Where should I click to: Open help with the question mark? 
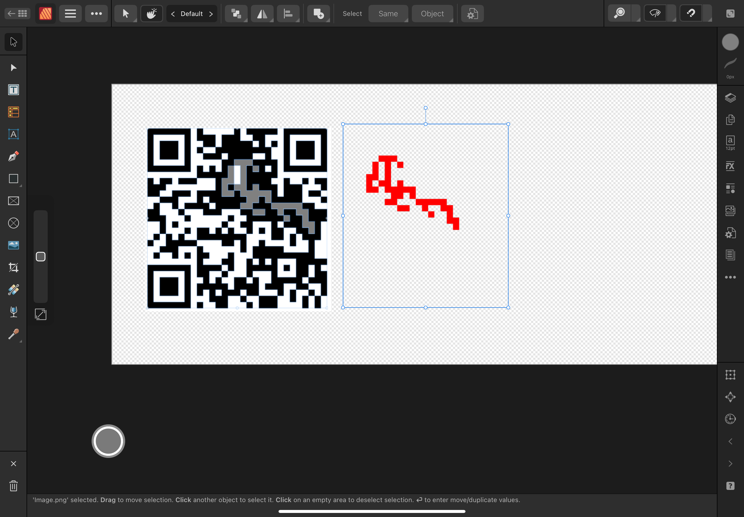click(x=730, y=486)
